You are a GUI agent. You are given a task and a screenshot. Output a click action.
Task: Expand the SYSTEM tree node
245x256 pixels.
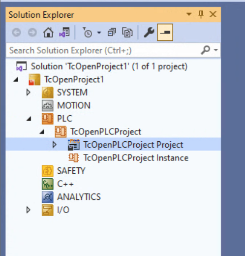[29, 93]
